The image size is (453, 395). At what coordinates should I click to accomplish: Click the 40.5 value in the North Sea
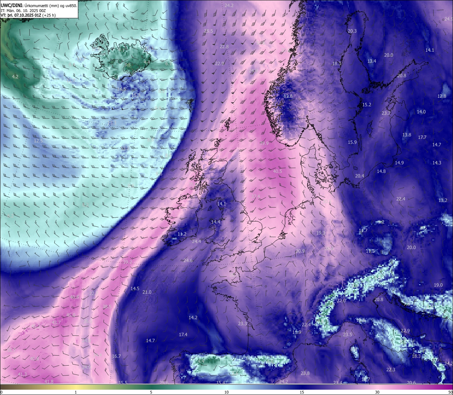click(278, 171)
